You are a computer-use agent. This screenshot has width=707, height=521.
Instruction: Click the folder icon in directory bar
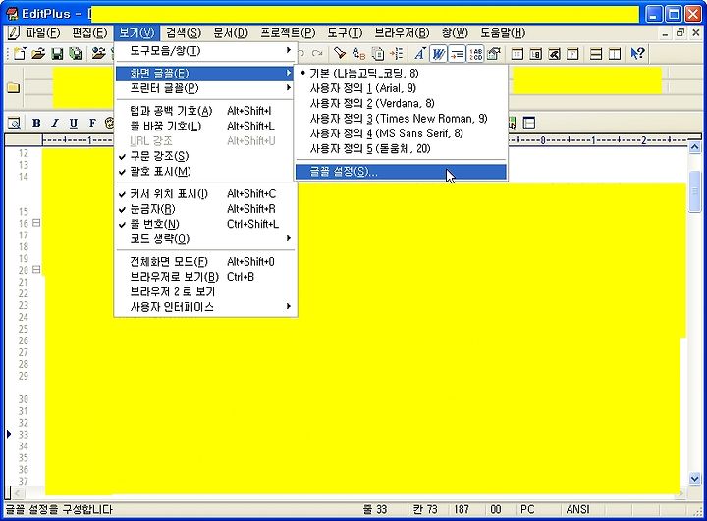coord(13,87)
